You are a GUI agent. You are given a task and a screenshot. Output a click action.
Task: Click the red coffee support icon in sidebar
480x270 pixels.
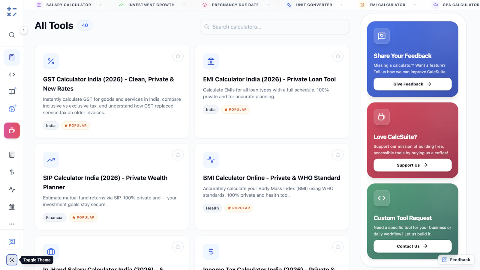12,130
